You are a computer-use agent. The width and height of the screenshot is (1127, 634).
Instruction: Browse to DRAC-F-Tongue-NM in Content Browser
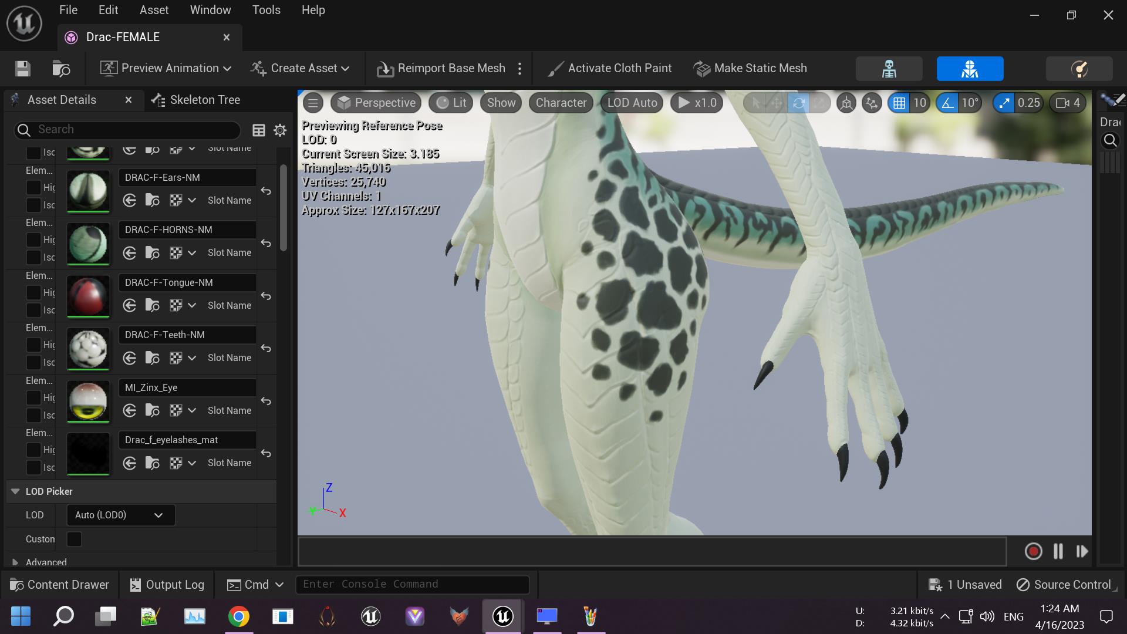[153, 306]
